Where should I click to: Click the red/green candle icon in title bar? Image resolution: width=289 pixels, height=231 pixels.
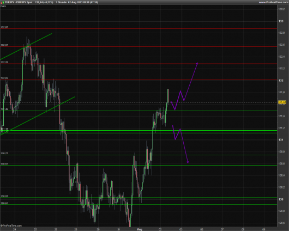click(2, 2)
